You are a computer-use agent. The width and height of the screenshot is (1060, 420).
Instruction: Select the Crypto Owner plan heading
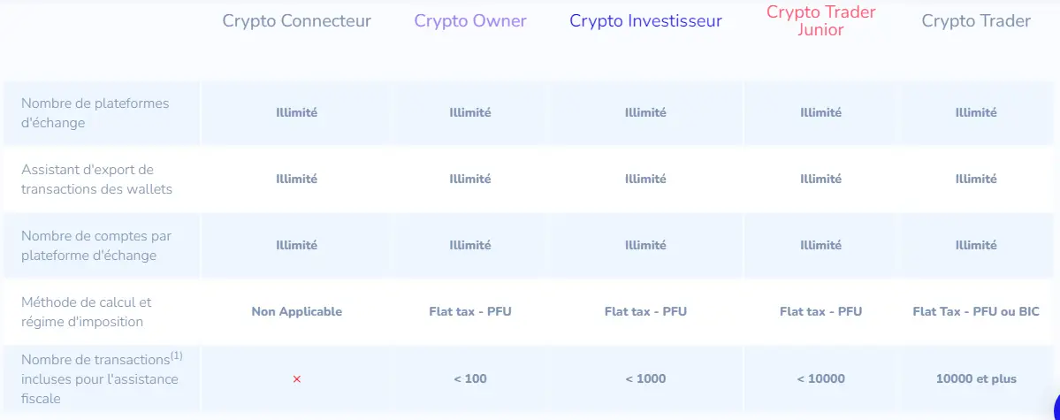tap(470, 21)
